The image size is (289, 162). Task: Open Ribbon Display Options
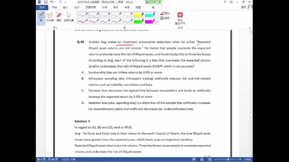click(x=231, y=2)
